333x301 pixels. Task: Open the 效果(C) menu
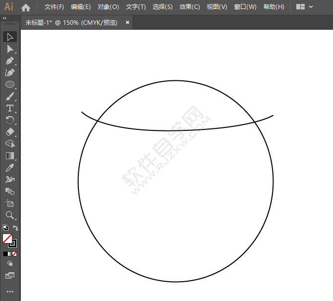[x=190, y=7]
